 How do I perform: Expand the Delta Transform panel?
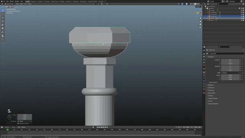(x=213, y=82)
